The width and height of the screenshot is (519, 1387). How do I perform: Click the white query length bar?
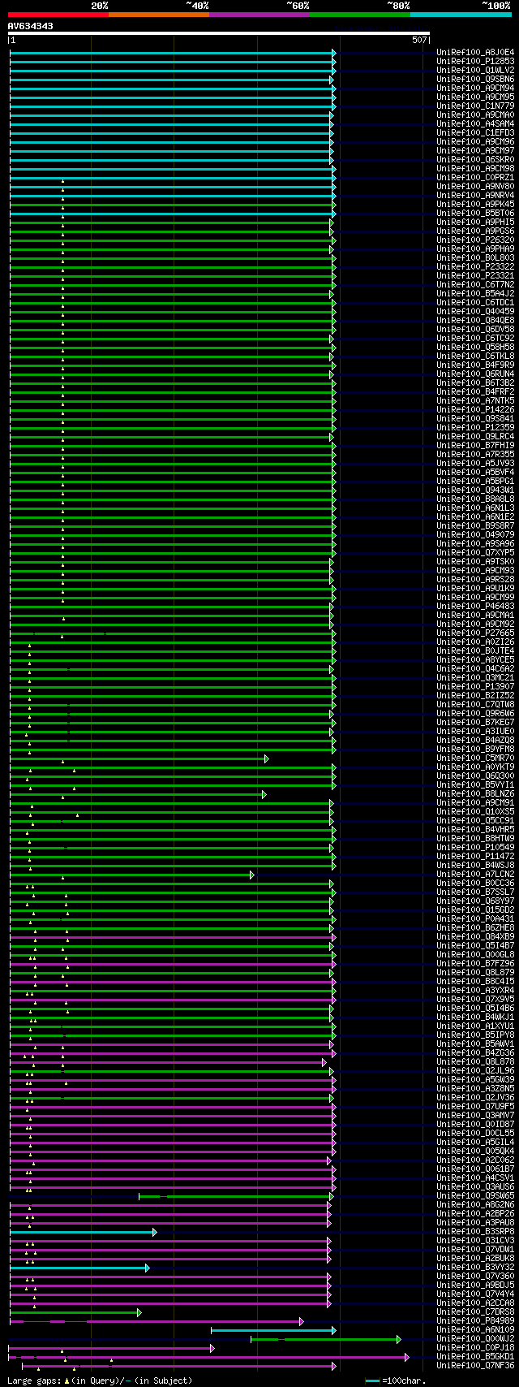click(x=218, y=33)
